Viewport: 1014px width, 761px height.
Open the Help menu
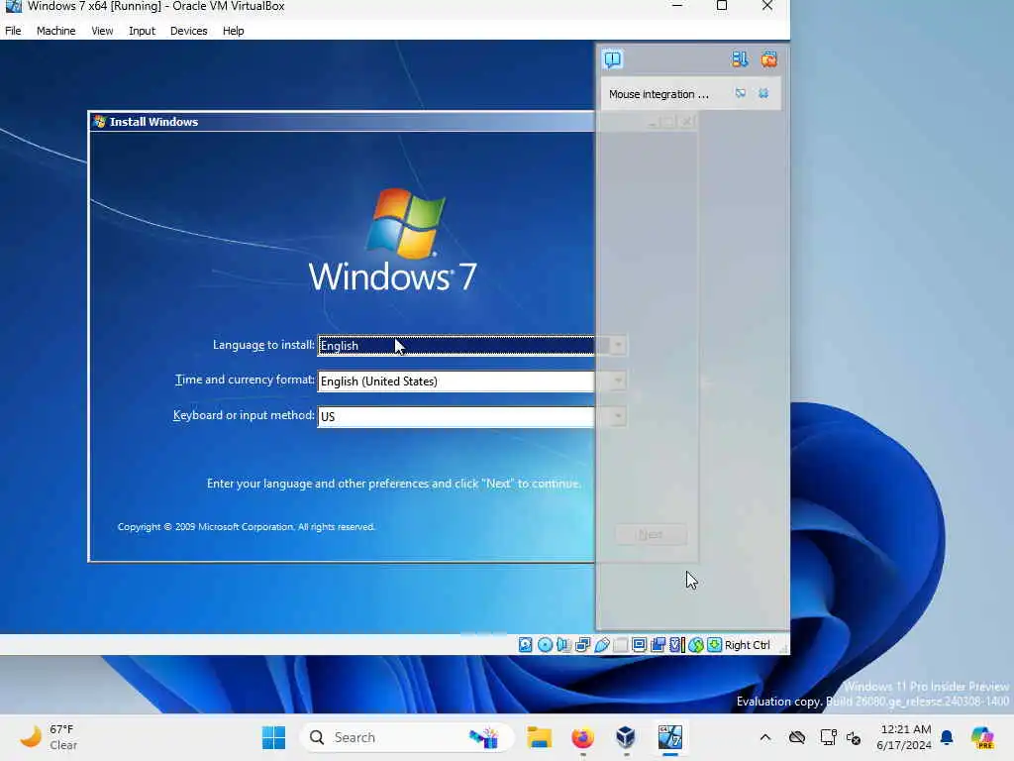click(233, 31)
